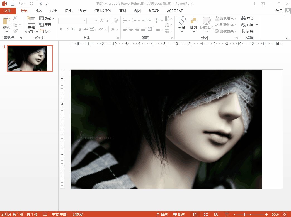Open the Comments (批注) pane
291x217 pixels.
(179, 214)
